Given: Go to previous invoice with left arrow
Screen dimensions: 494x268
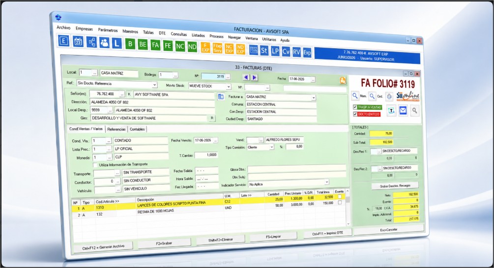Looking at the screenshot, I should click(246, 77).
